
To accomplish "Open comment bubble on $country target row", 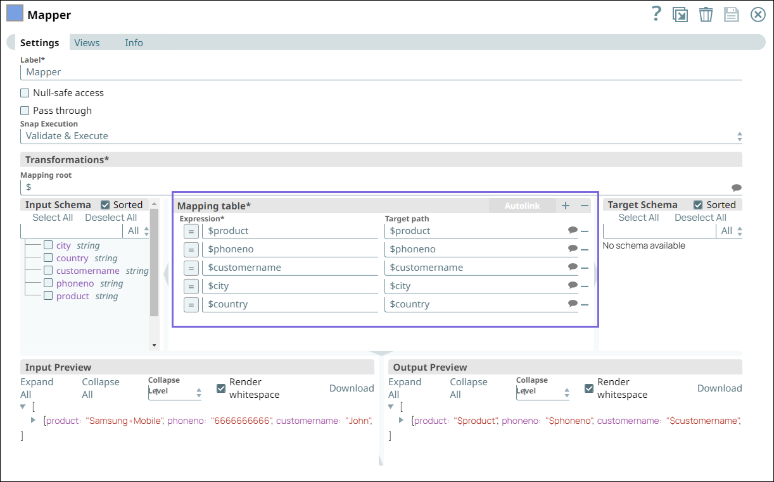I will 573,304.
